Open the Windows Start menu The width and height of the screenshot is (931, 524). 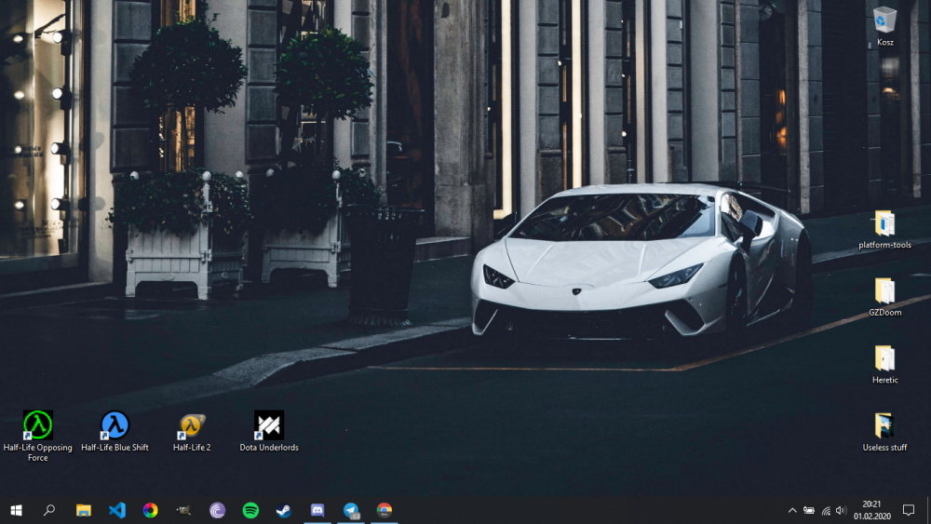point(16,510)
